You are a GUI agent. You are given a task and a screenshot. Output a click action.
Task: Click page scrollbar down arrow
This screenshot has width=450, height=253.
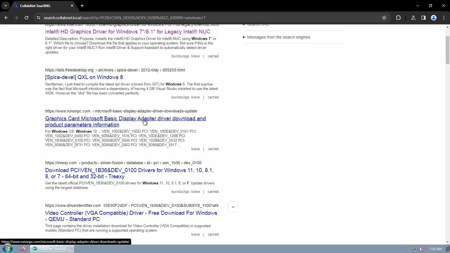coord(447,242)
